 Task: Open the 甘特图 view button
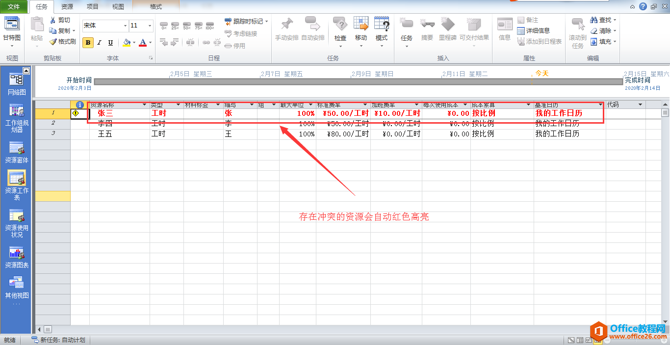tap(12, 32)
